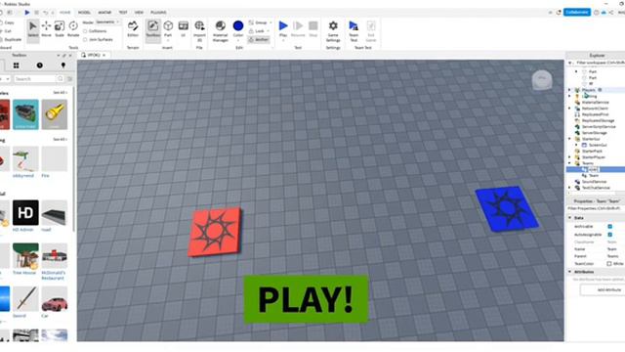Open the Toolbox recent (clock) tab
The width and height of the screenshot is (625, 352).
click(x=39, y=66)
